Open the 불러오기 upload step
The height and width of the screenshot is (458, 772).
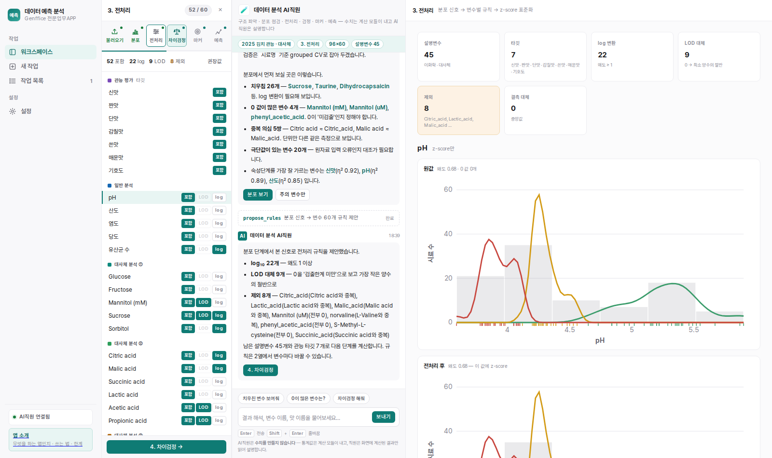click(x=115, y=36)
